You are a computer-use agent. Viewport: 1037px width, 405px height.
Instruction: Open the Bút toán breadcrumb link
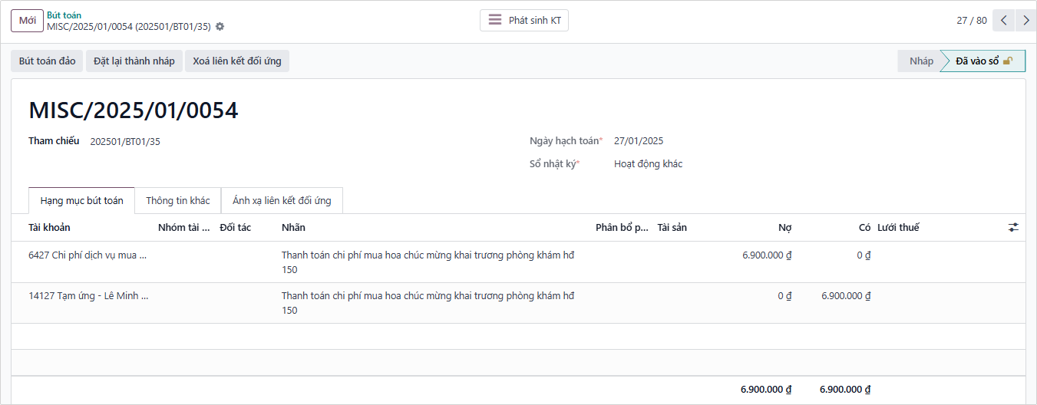64,15
